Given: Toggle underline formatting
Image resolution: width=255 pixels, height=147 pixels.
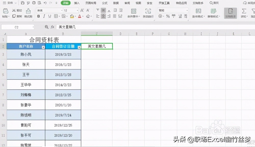Looking at the screenshot, I should (50, 16).
